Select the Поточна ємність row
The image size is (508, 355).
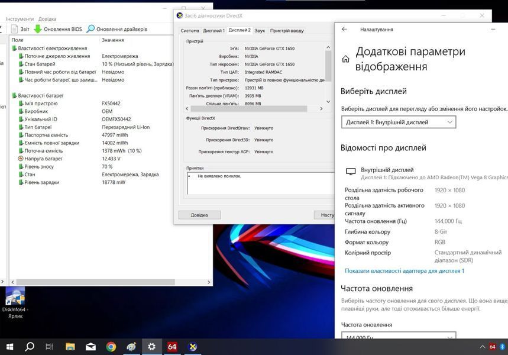coord(94,151)
